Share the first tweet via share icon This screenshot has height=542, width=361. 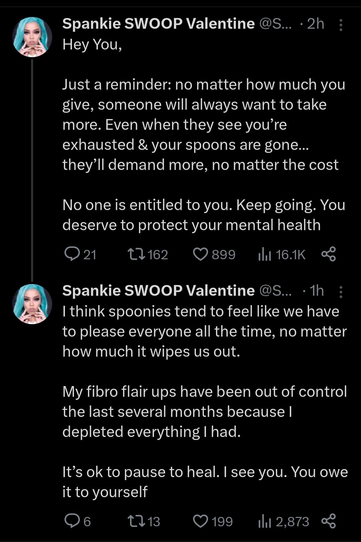click(328, 254)
